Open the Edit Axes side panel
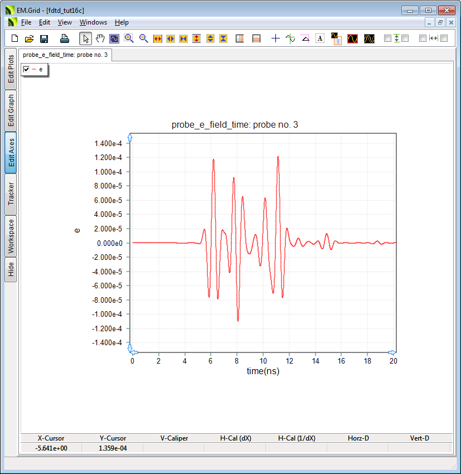This screenshot has width=461, height=474. pyautogui.click(x=11, y=153)
